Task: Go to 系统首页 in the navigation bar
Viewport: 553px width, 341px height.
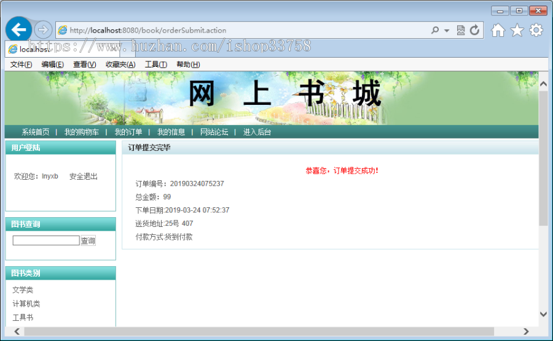Action: pyautogui.click(x=36, y=132)
